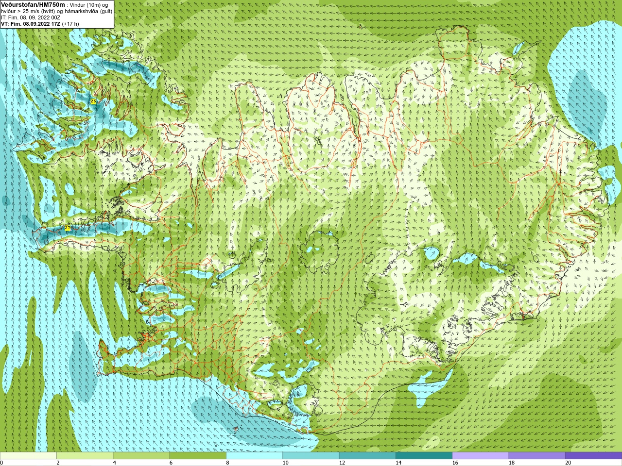Click legend scale value 4
Viewport: 622px width, 466px height.
(x=115, y=463)
